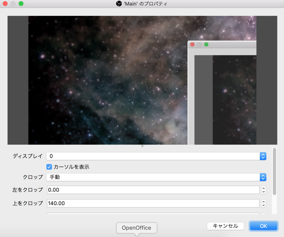Confirm with the OK button

click(x=263, y=226)
